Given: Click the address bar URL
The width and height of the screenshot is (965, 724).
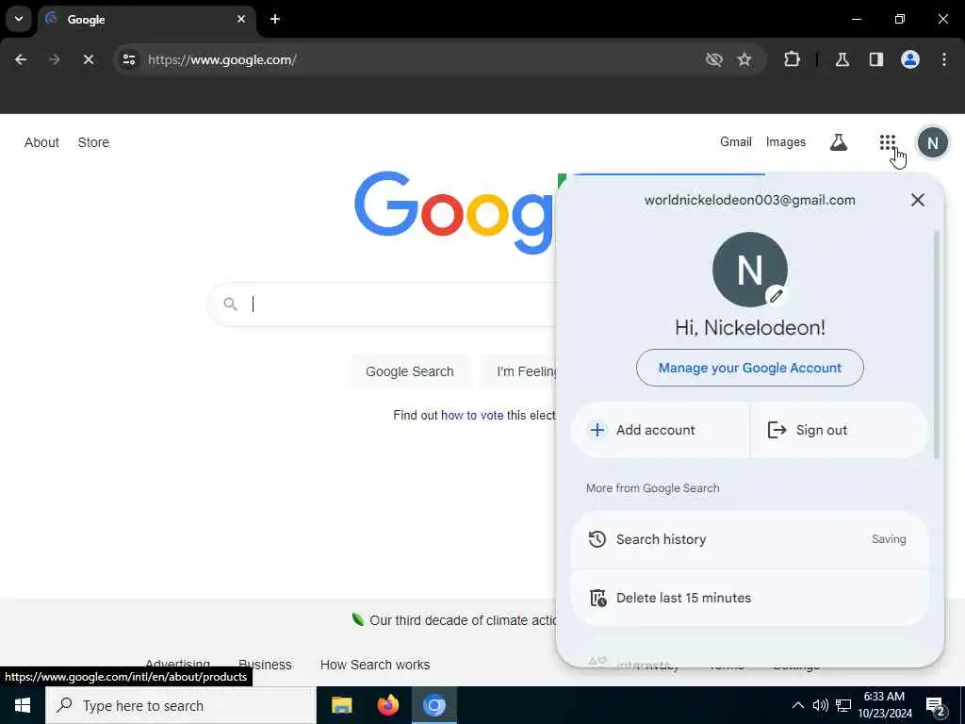Looking at the screenshot, I should point(222,59).
